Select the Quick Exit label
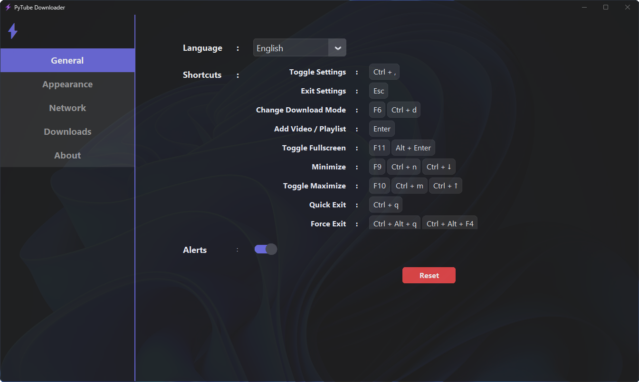The width and height of the screenshot is (639, 382). 328,205
